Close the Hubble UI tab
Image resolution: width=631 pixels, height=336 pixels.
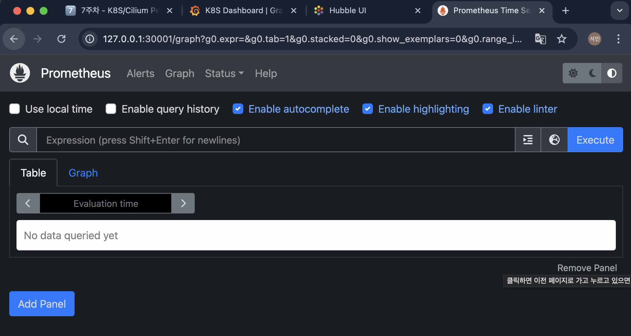point(418,11)
